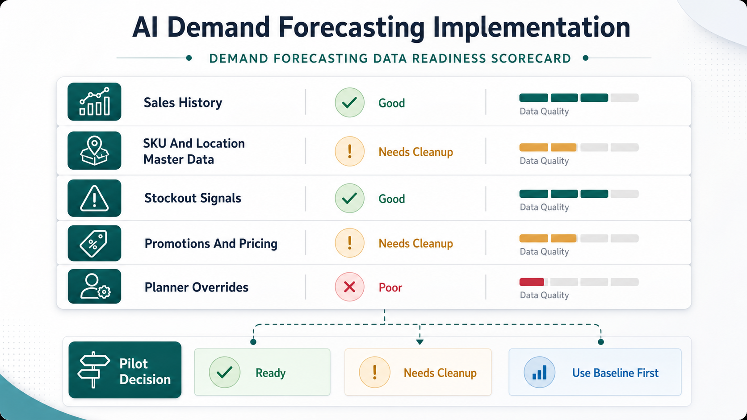Click the 'Stockout Signals' row label
The width and height of the screenshot is (747, 420).
pyautogui.click(x=193, y=198)
